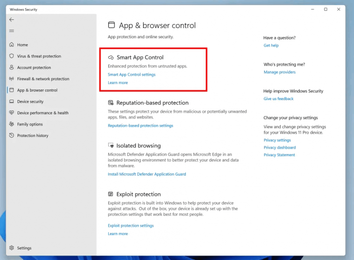Click the Firewall & network protection icon
This screenshot has width=354, height=260.
point(12,79)
